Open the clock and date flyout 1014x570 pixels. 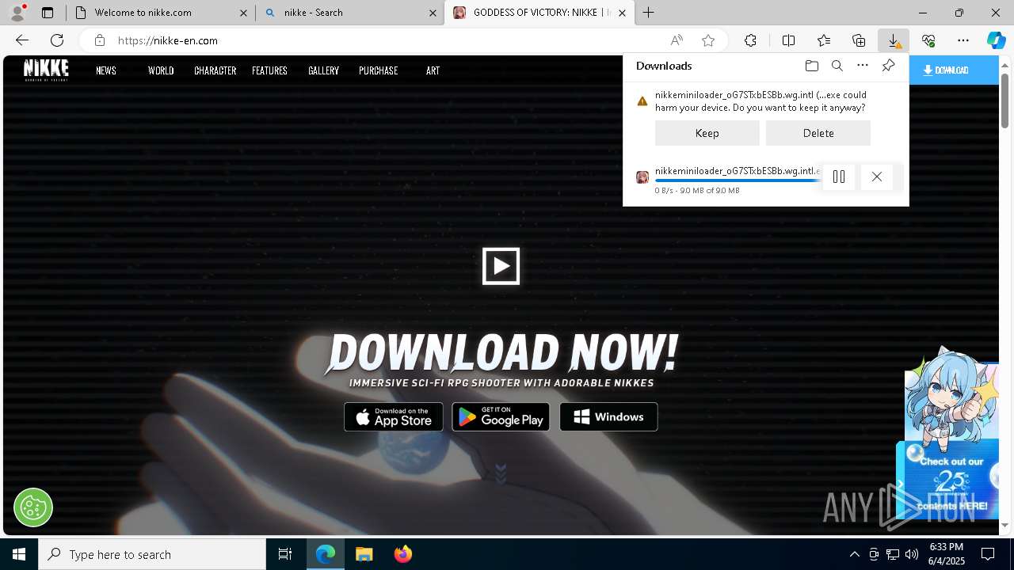point(946,554)
